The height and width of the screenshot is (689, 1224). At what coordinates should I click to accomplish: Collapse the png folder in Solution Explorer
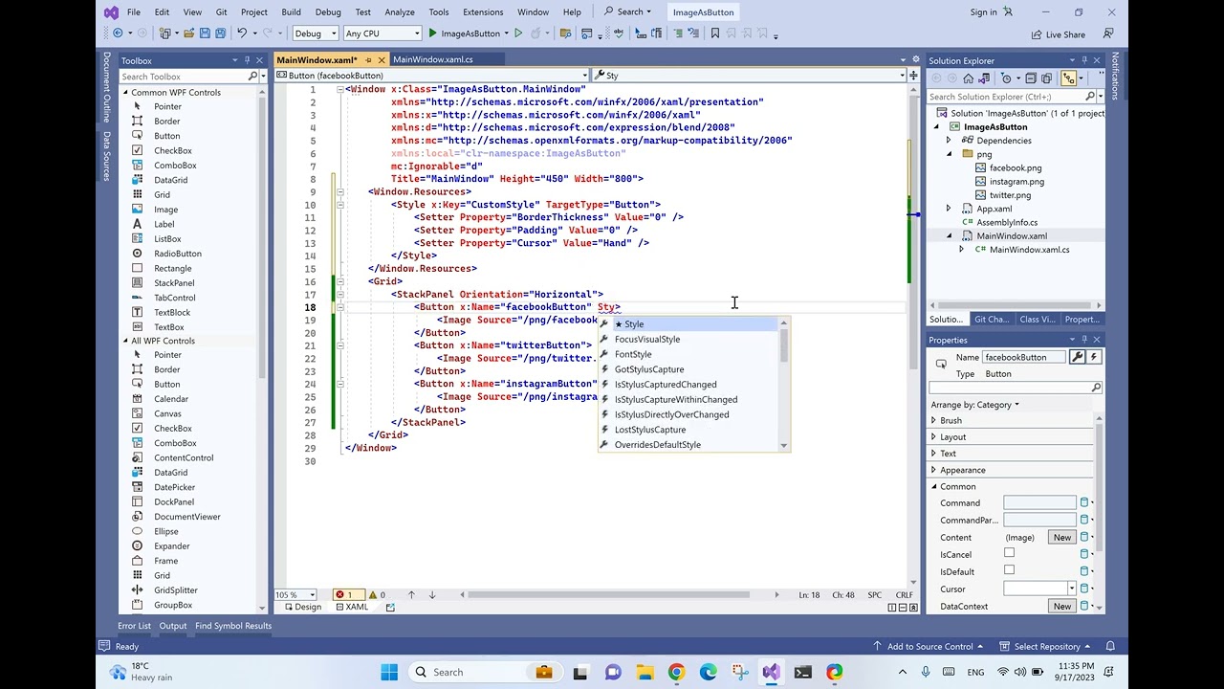tap(950, 154)
